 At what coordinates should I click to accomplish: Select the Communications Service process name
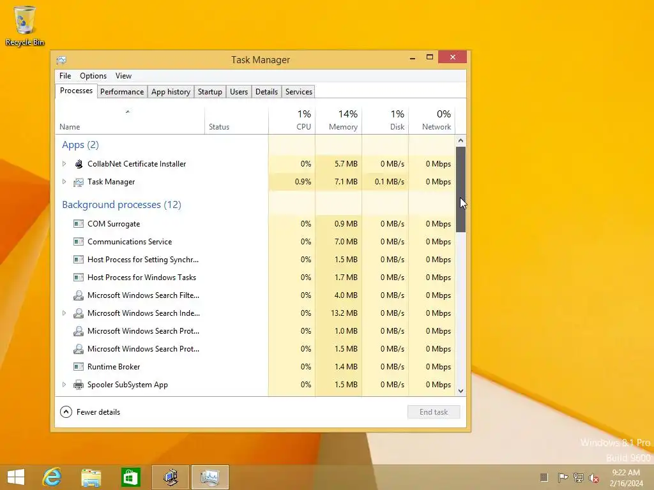[130, 242]
